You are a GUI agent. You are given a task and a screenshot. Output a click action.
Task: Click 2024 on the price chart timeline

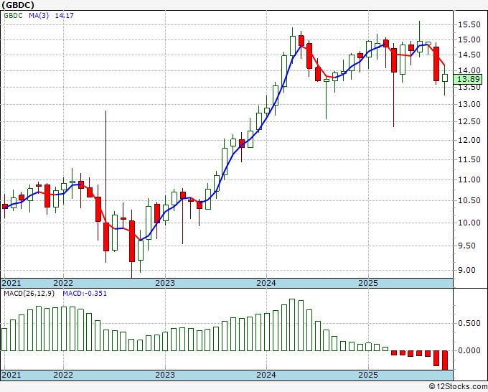266,283
